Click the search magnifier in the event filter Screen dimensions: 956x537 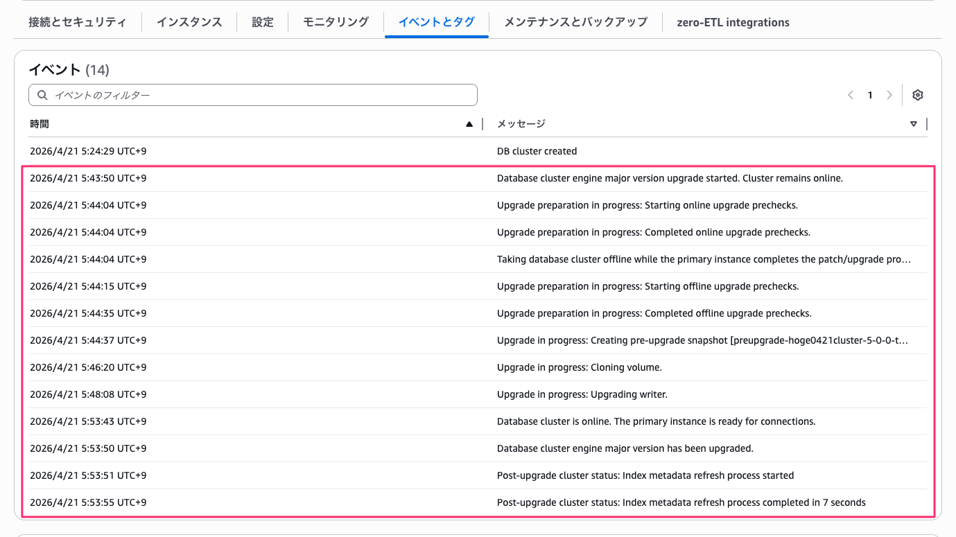tap(42, 95)
